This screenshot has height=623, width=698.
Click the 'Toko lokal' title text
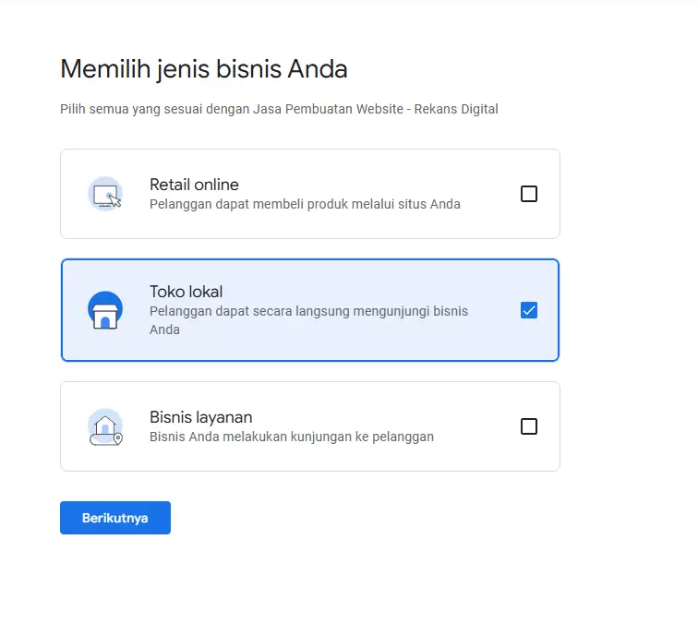coord(187,292)
